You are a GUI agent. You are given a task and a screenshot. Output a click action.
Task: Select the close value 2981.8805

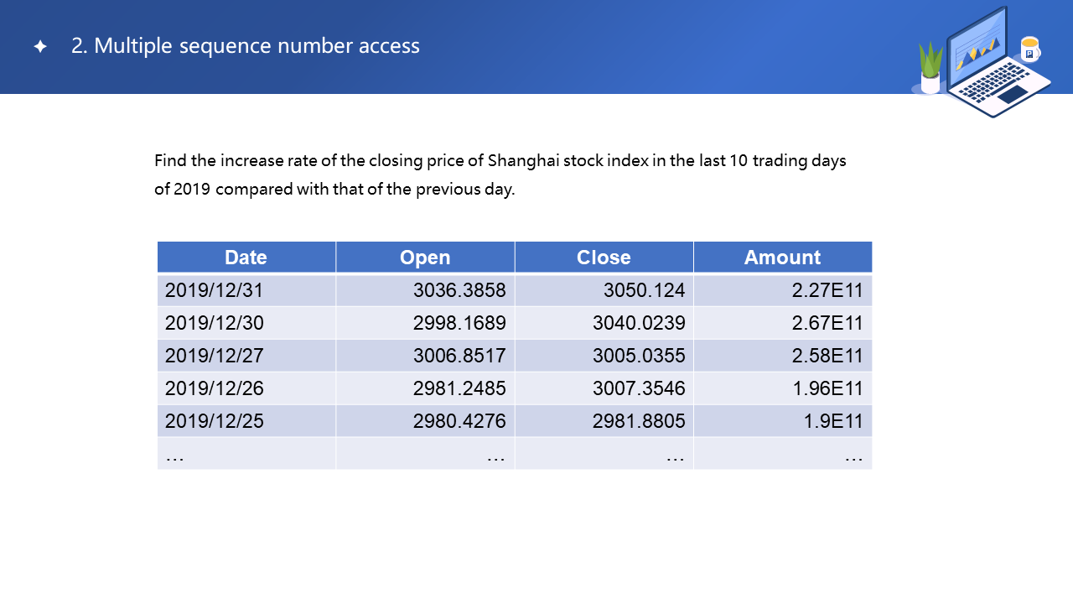(639, 421)
